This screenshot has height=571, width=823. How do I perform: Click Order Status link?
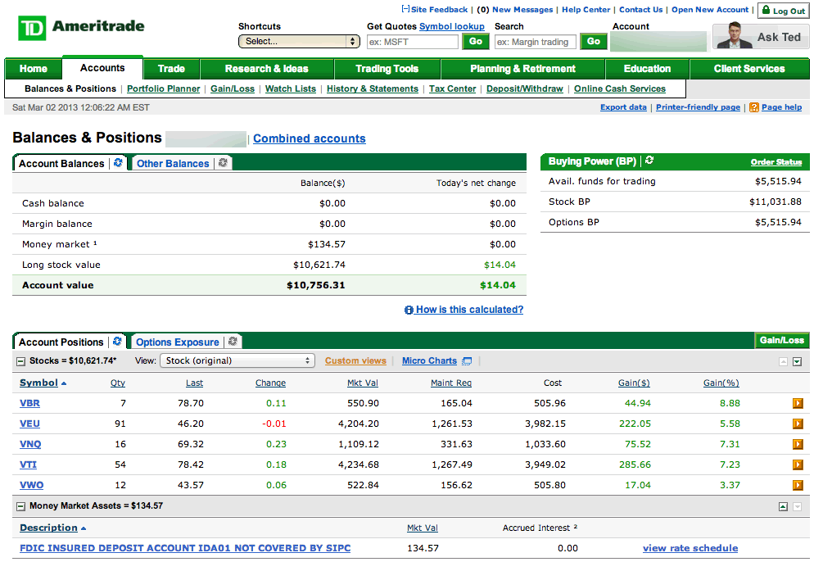pos(776,162)
